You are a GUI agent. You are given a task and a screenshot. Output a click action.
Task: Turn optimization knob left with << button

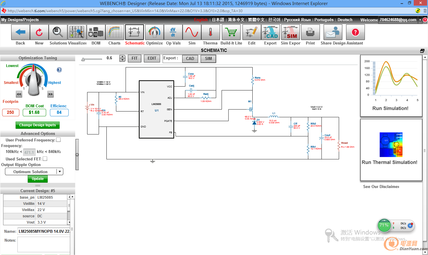coord(19,94)
